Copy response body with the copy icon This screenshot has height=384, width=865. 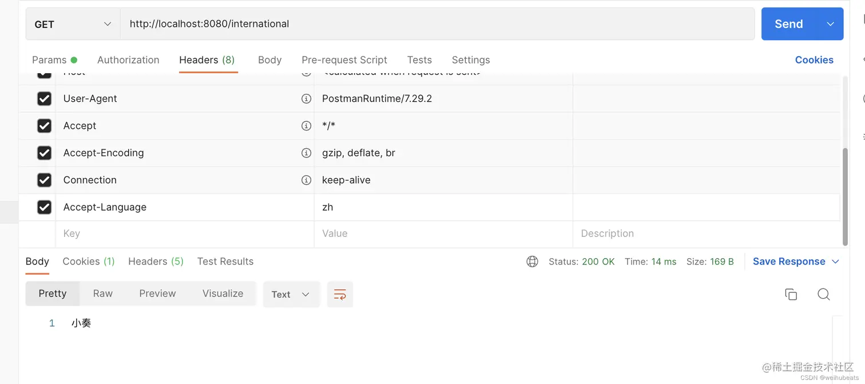pos(791,294)
